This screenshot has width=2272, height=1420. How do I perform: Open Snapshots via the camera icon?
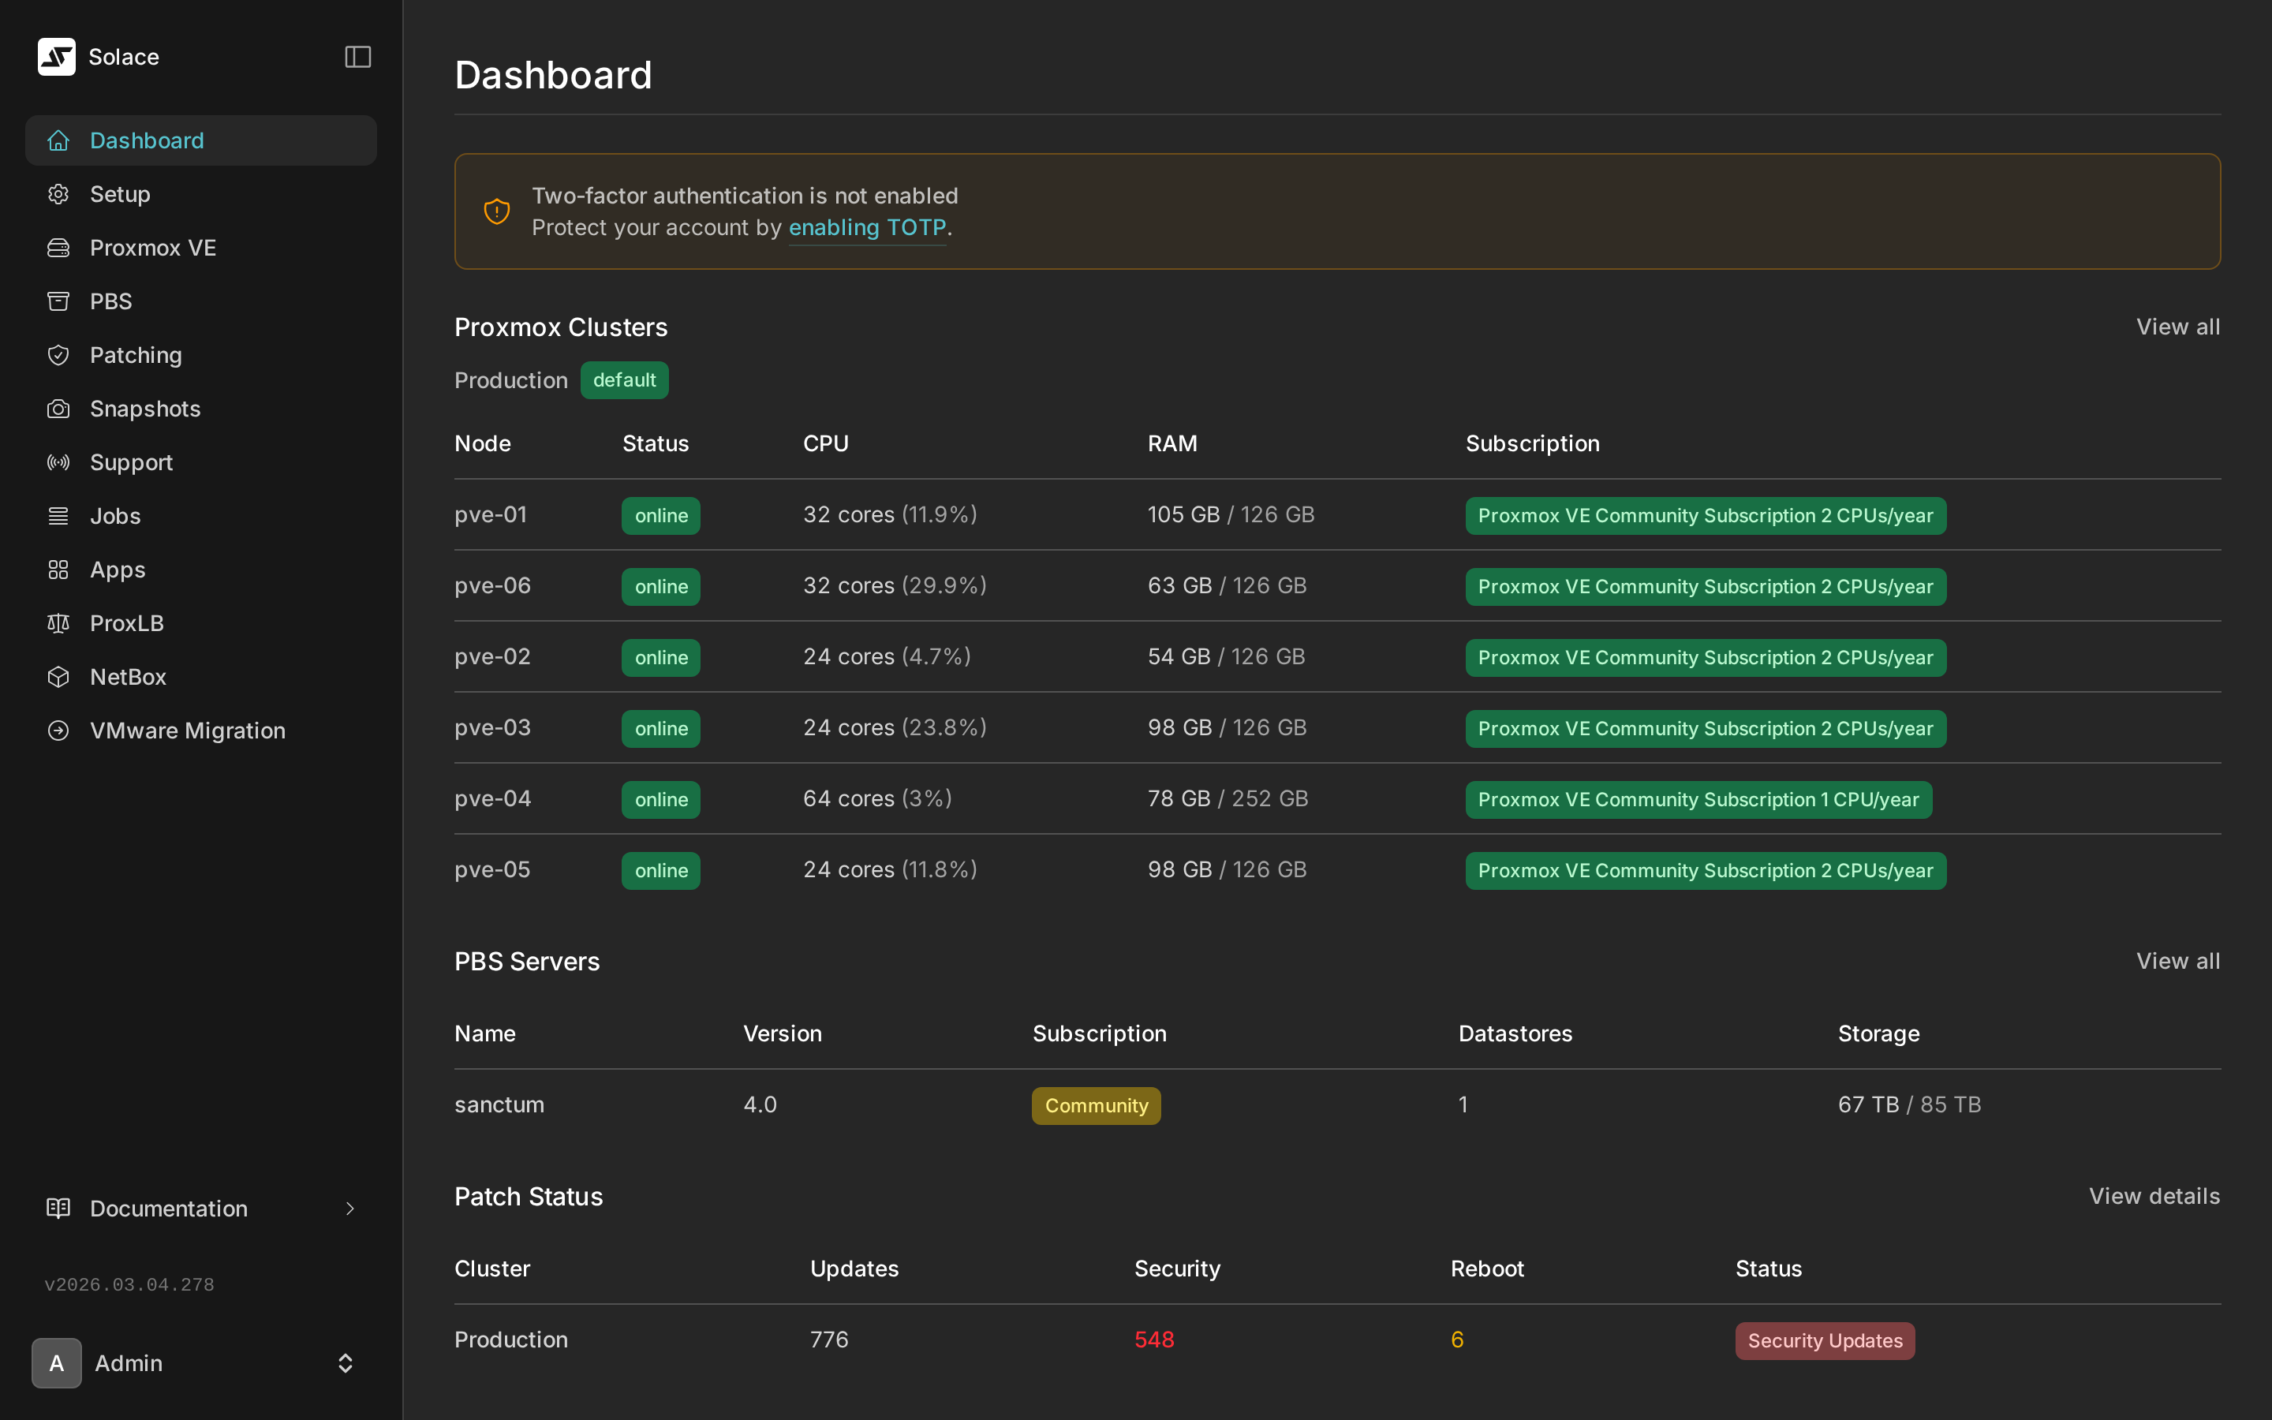click(58, 408)
